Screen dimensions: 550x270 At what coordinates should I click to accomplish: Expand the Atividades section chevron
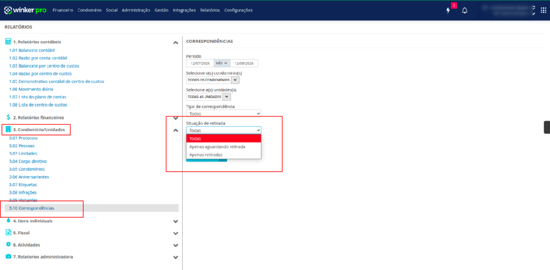[176, 245]
